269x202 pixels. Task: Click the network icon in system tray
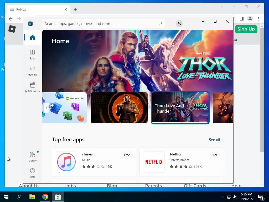[x=229, y=197]
